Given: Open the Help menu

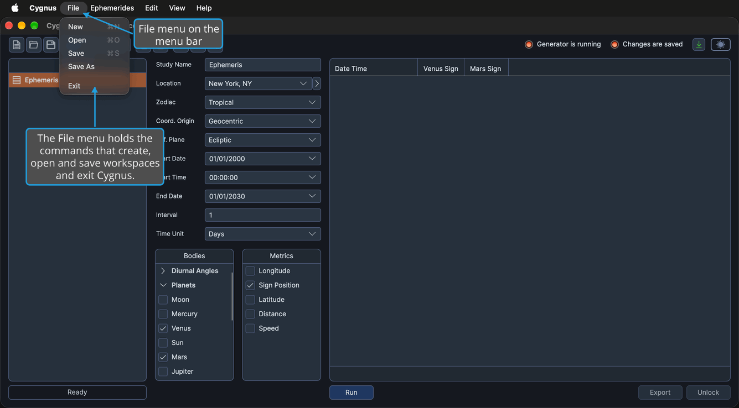Looking at the screenshot, I should click(x=204, y=8).
